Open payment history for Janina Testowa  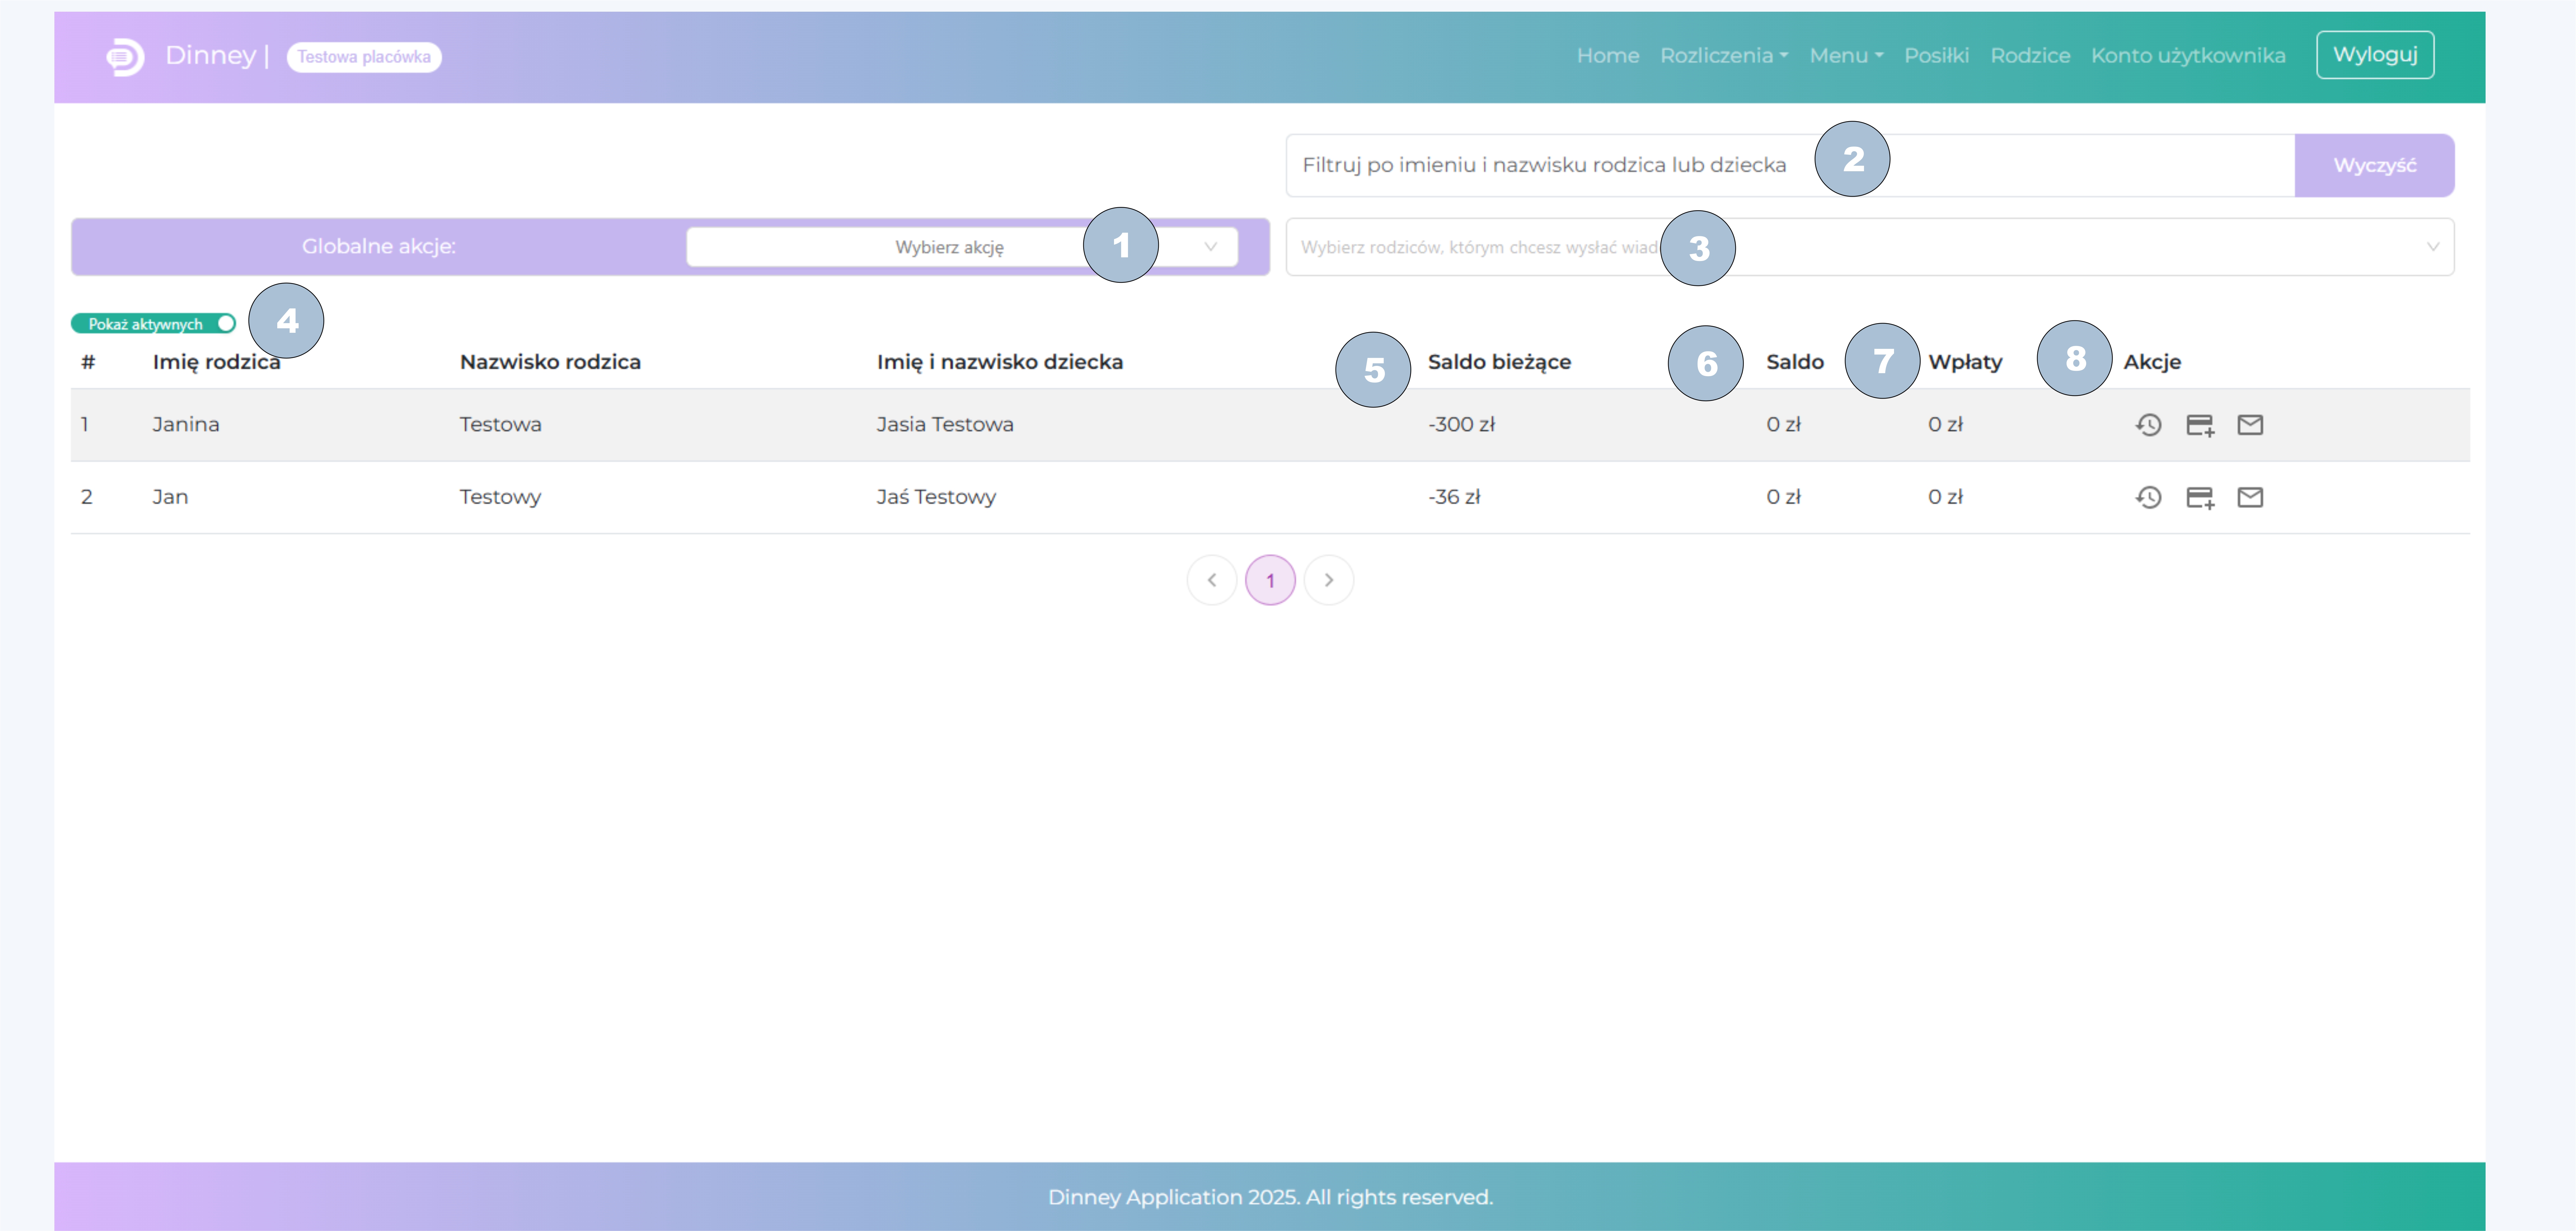click(x=2148, y=424)
